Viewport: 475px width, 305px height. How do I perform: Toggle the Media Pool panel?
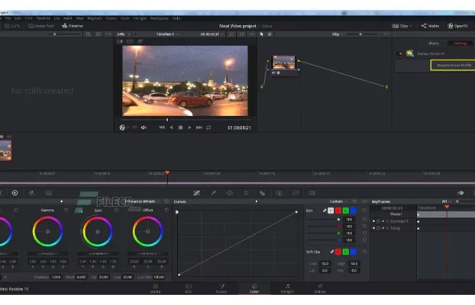click(41, 26)
